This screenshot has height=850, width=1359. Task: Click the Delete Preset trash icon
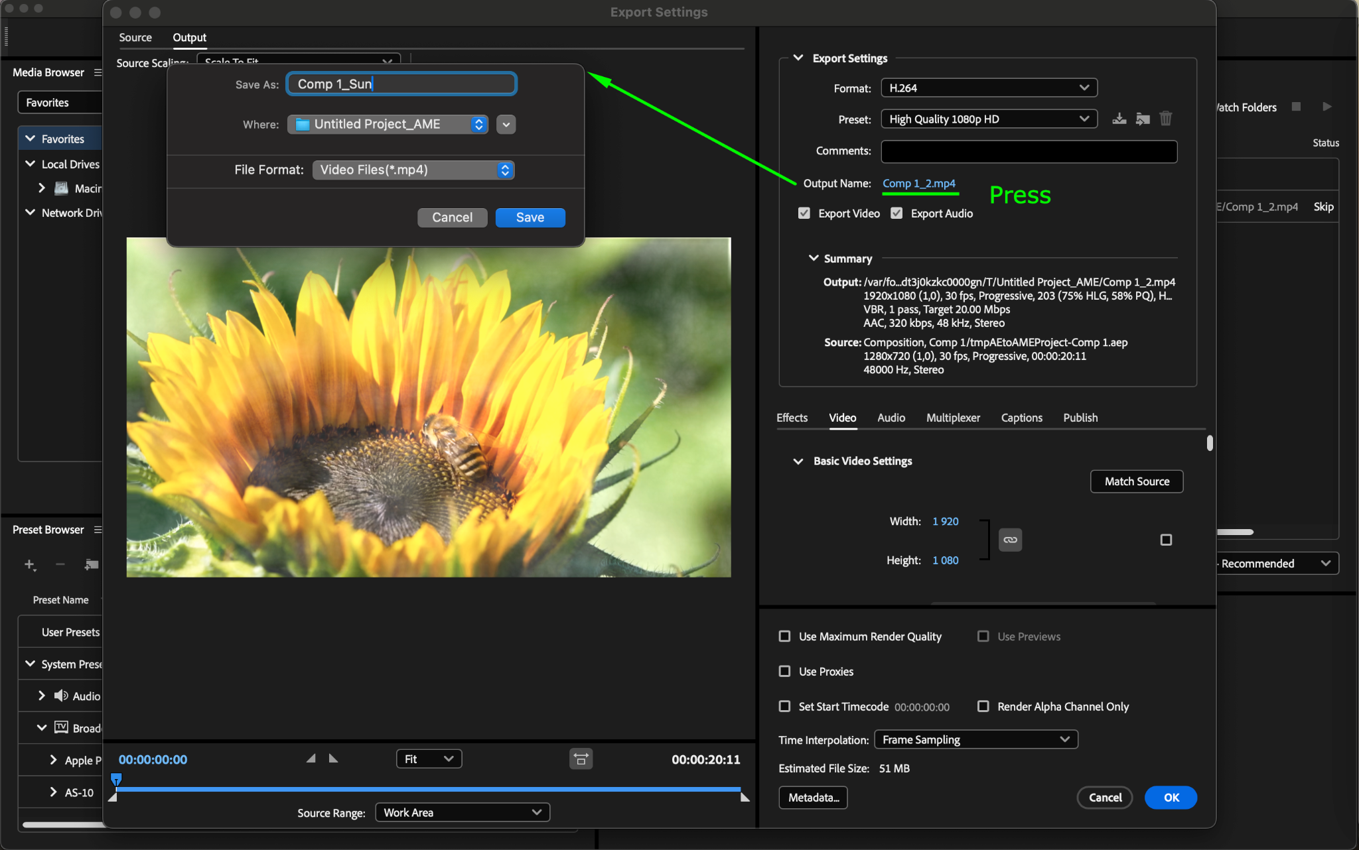[x=1165, y=119]
